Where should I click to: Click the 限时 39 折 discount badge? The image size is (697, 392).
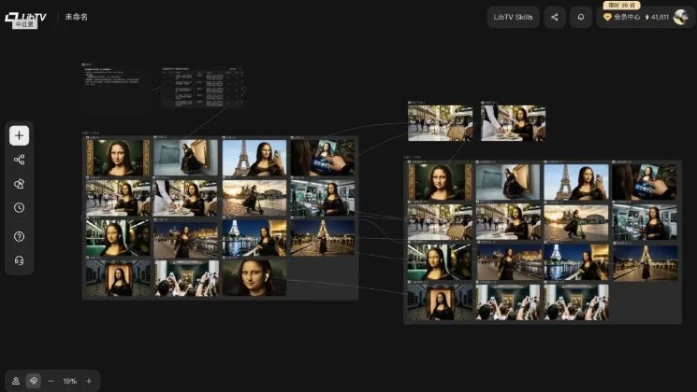621,6
